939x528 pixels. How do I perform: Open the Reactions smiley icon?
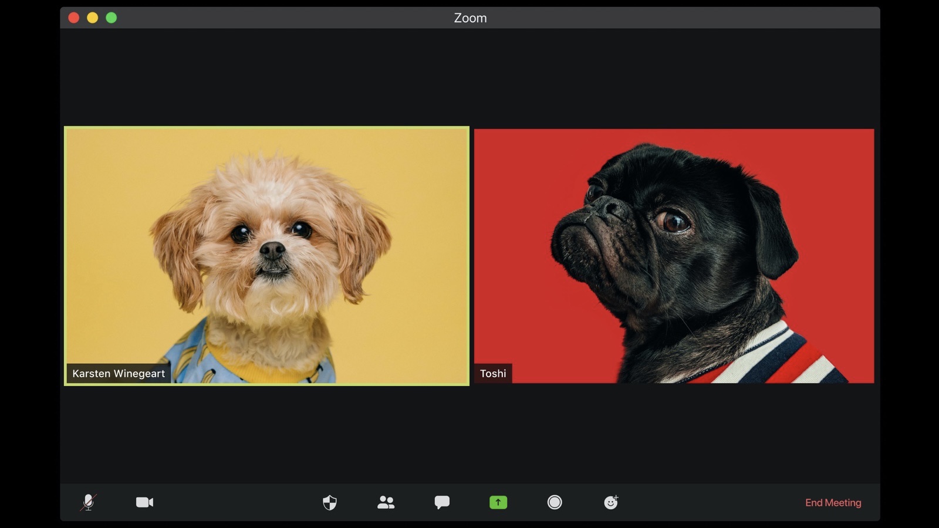[611, 502]
